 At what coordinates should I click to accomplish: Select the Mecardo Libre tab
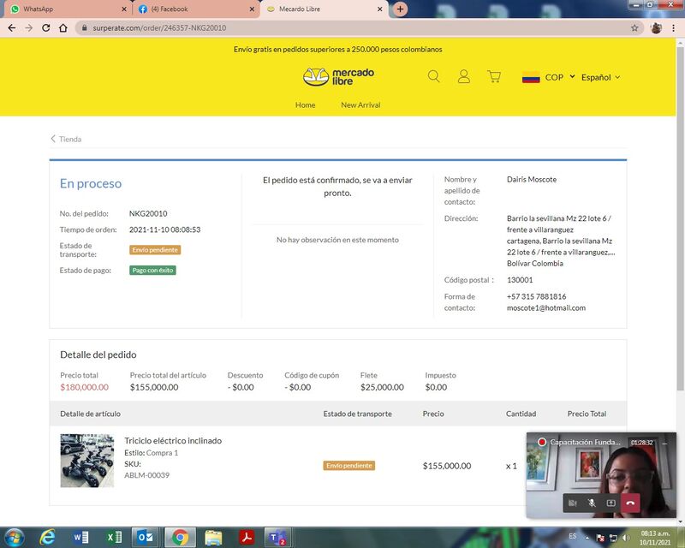[x=325, y=9]
